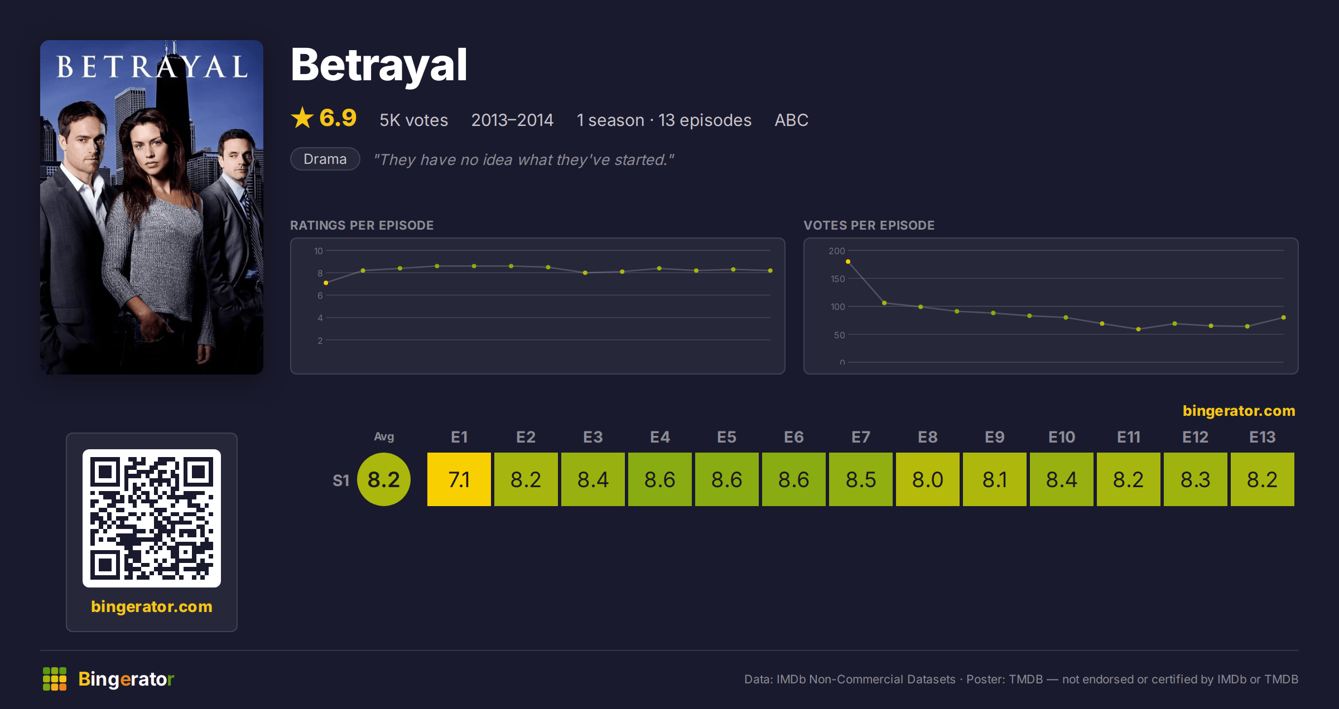Select the Drama genre tag

pos(325,159)
